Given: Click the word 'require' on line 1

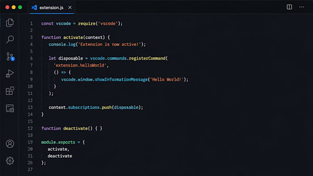Looking at the screenshot, I should click(87, 23).
